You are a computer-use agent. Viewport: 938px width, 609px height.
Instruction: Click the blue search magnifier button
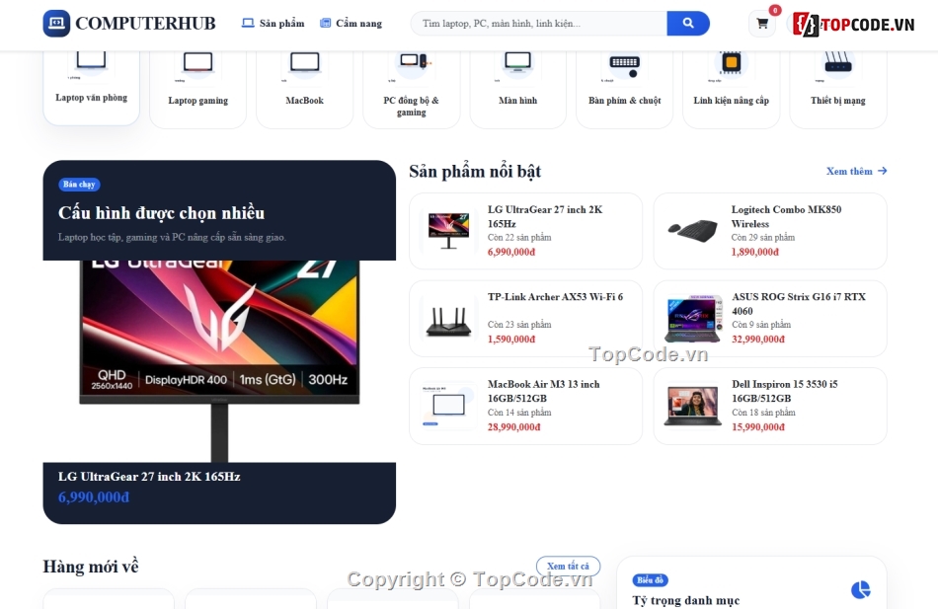[688, 24]
